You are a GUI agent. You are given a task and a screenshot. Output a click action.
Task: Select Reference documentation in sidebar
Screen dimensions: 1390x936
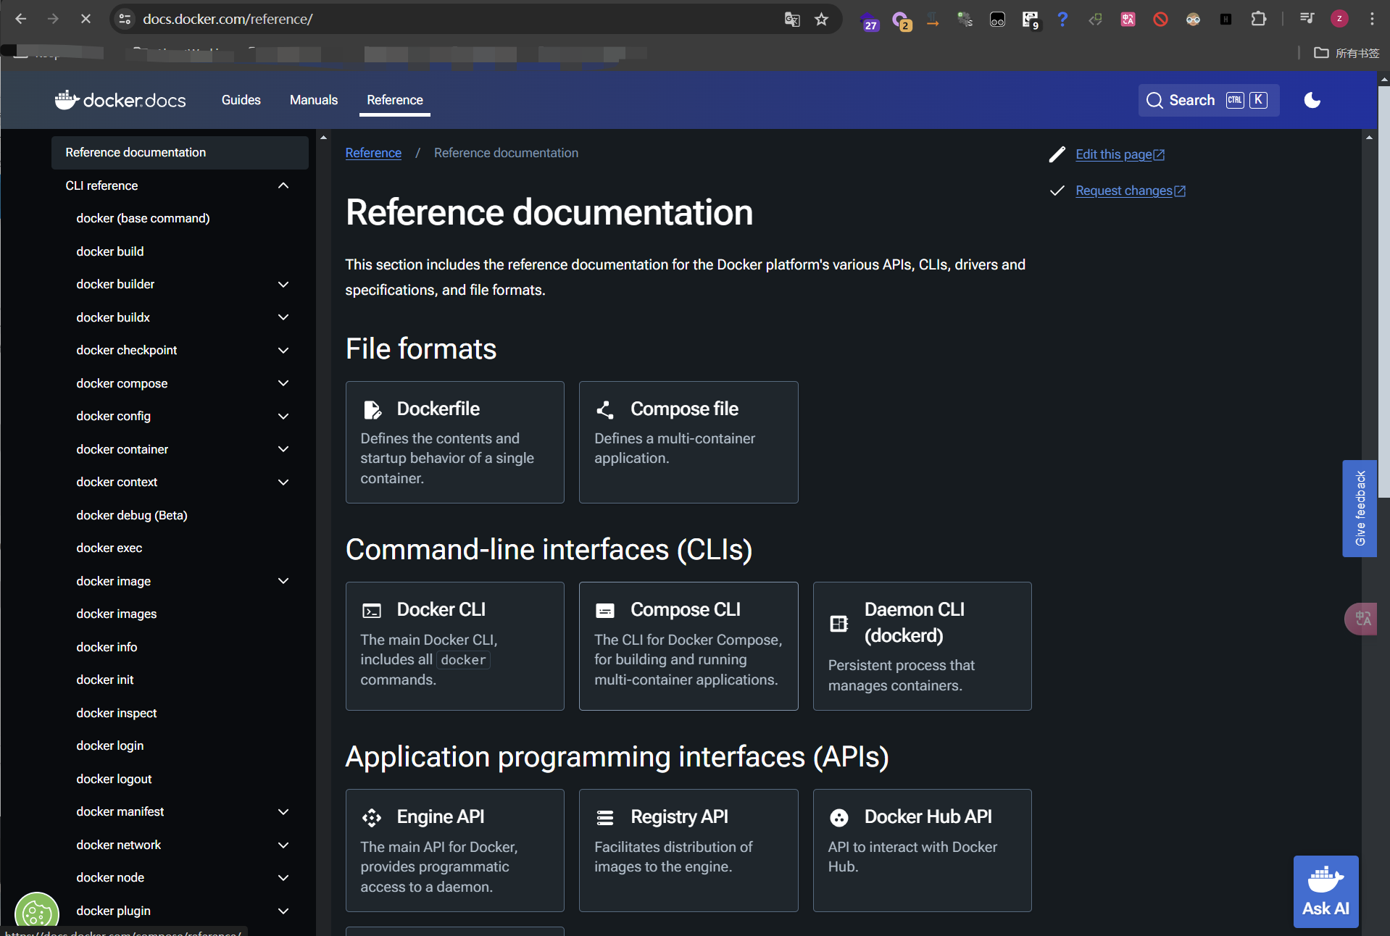180,152
